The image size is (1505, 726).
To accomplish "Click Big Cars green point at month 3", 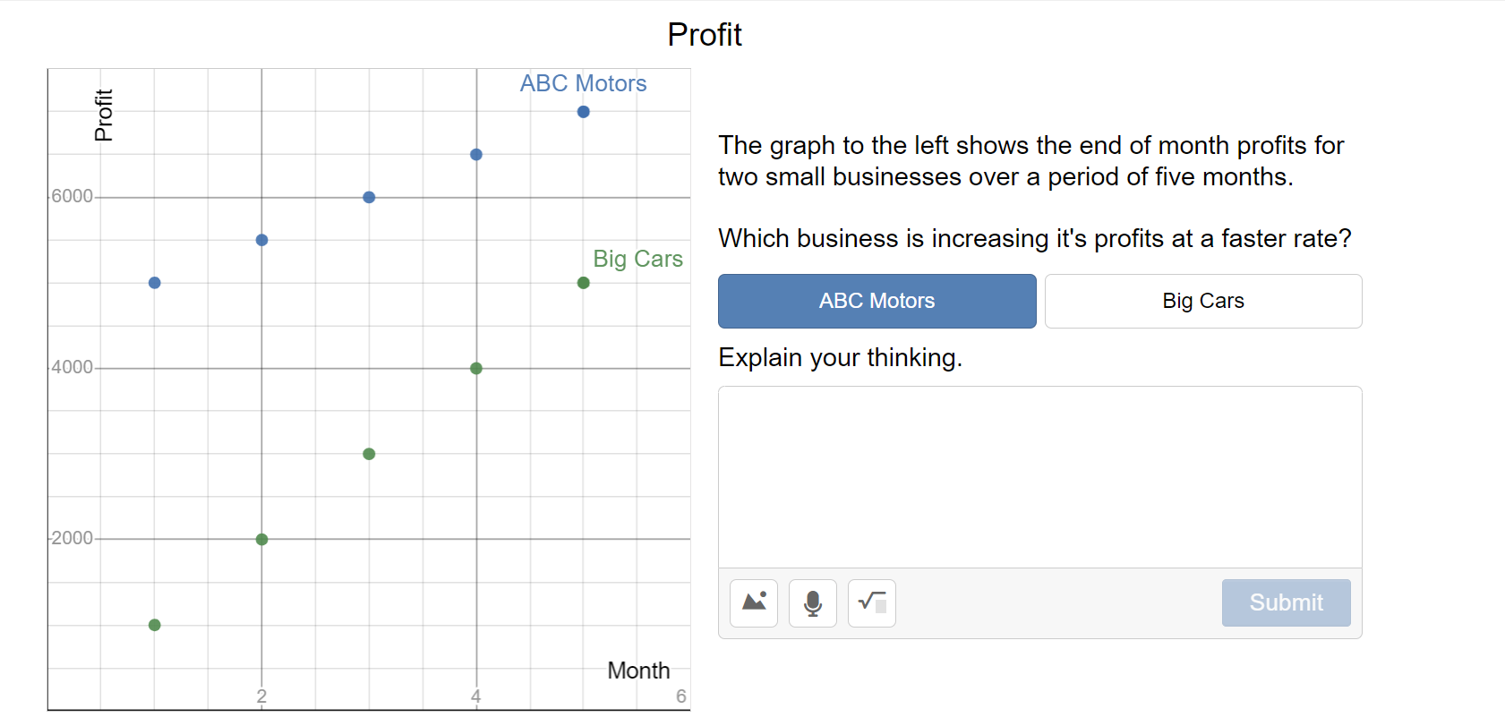I will (x=369, y=454).
